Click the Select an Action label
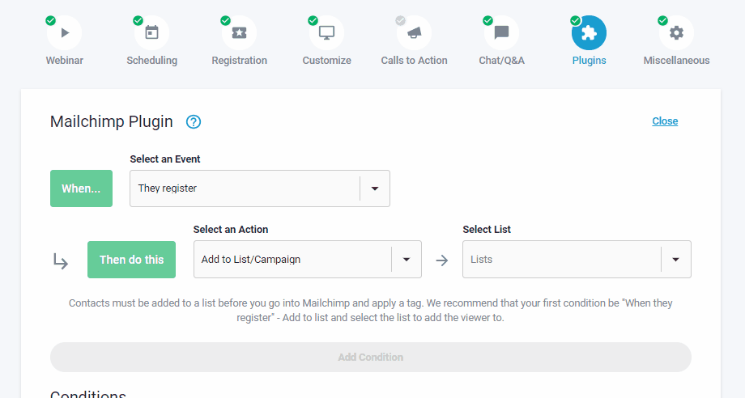Screen dimensions: 745x398 pyautogui.click(x=231, y=229)
